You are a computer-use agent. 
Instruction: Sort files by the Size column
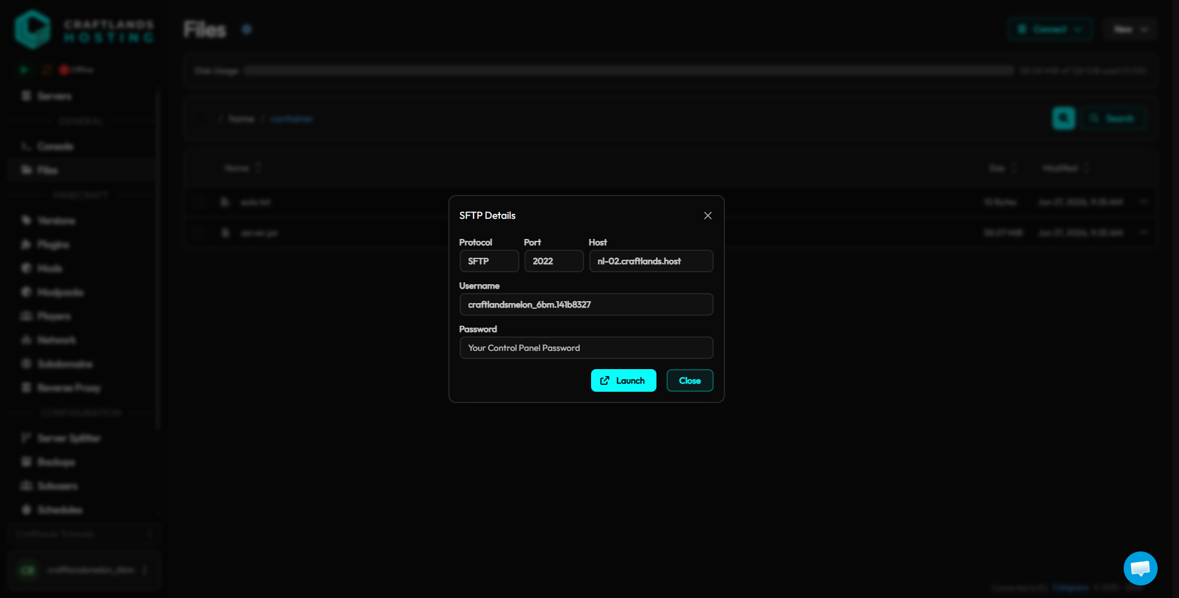(1003, 168)
